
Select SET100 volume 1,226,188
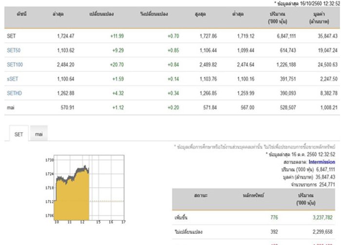(x=286, y=65)
